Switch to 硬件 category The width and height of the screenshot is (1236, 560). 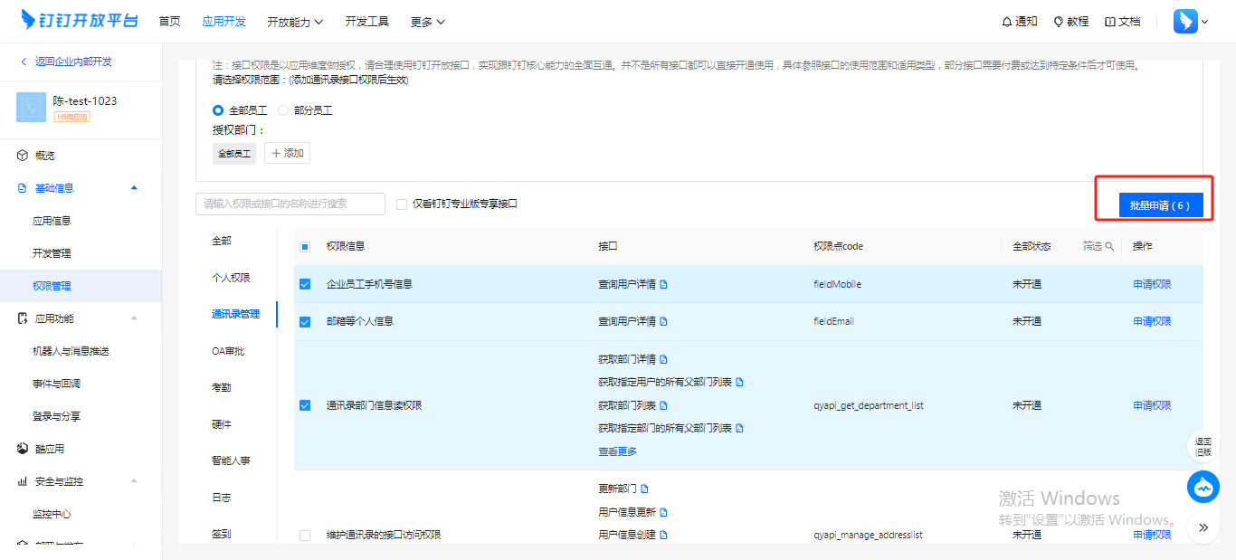pyautogui.click(x=222, y=424)
